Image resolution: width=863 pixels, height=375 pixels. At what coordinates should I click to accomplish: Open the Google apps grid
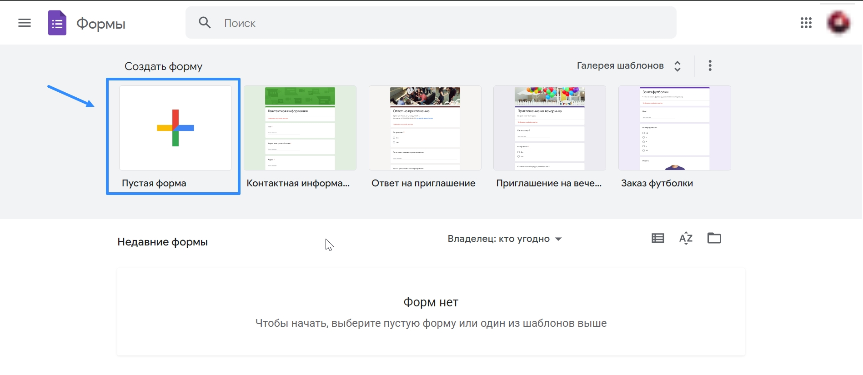coord(806,23)
